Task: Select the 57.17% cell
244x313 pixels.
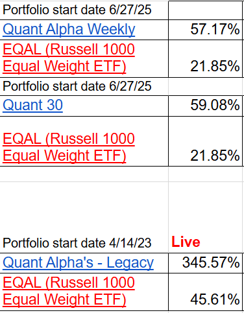Action: (205, 30)
